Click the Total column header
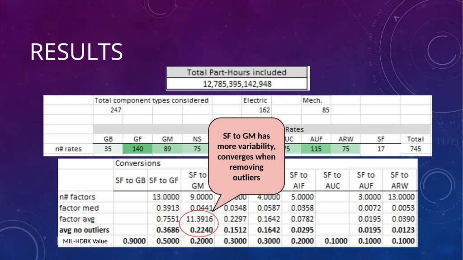The height and width of the screenshot is (260, 463). pos(416,139)
